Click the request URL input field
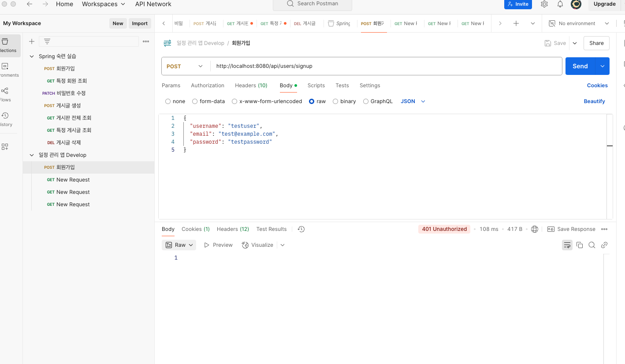The image size is (625, 364). [386, 66]
